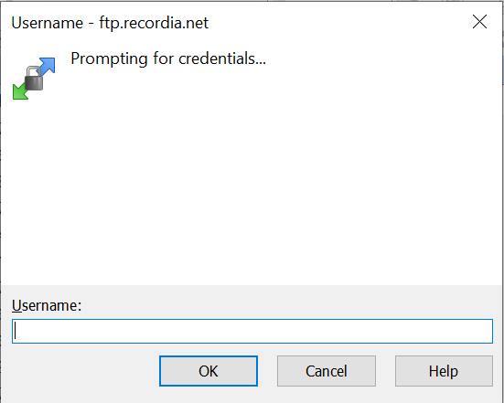Click the padlock on the connection icon

(x=34, y=78)
